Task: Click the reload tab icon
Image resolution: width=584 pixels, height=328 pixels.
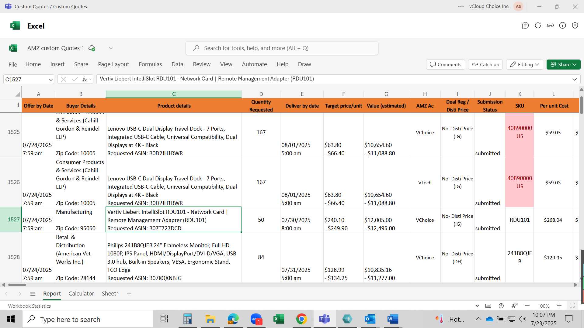Action: pyautogui.click(x=538, y=26)
